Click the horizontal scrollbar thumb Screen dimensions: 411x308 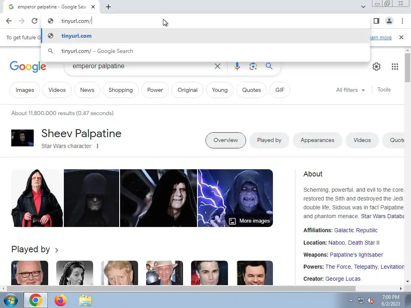(181, 288)
